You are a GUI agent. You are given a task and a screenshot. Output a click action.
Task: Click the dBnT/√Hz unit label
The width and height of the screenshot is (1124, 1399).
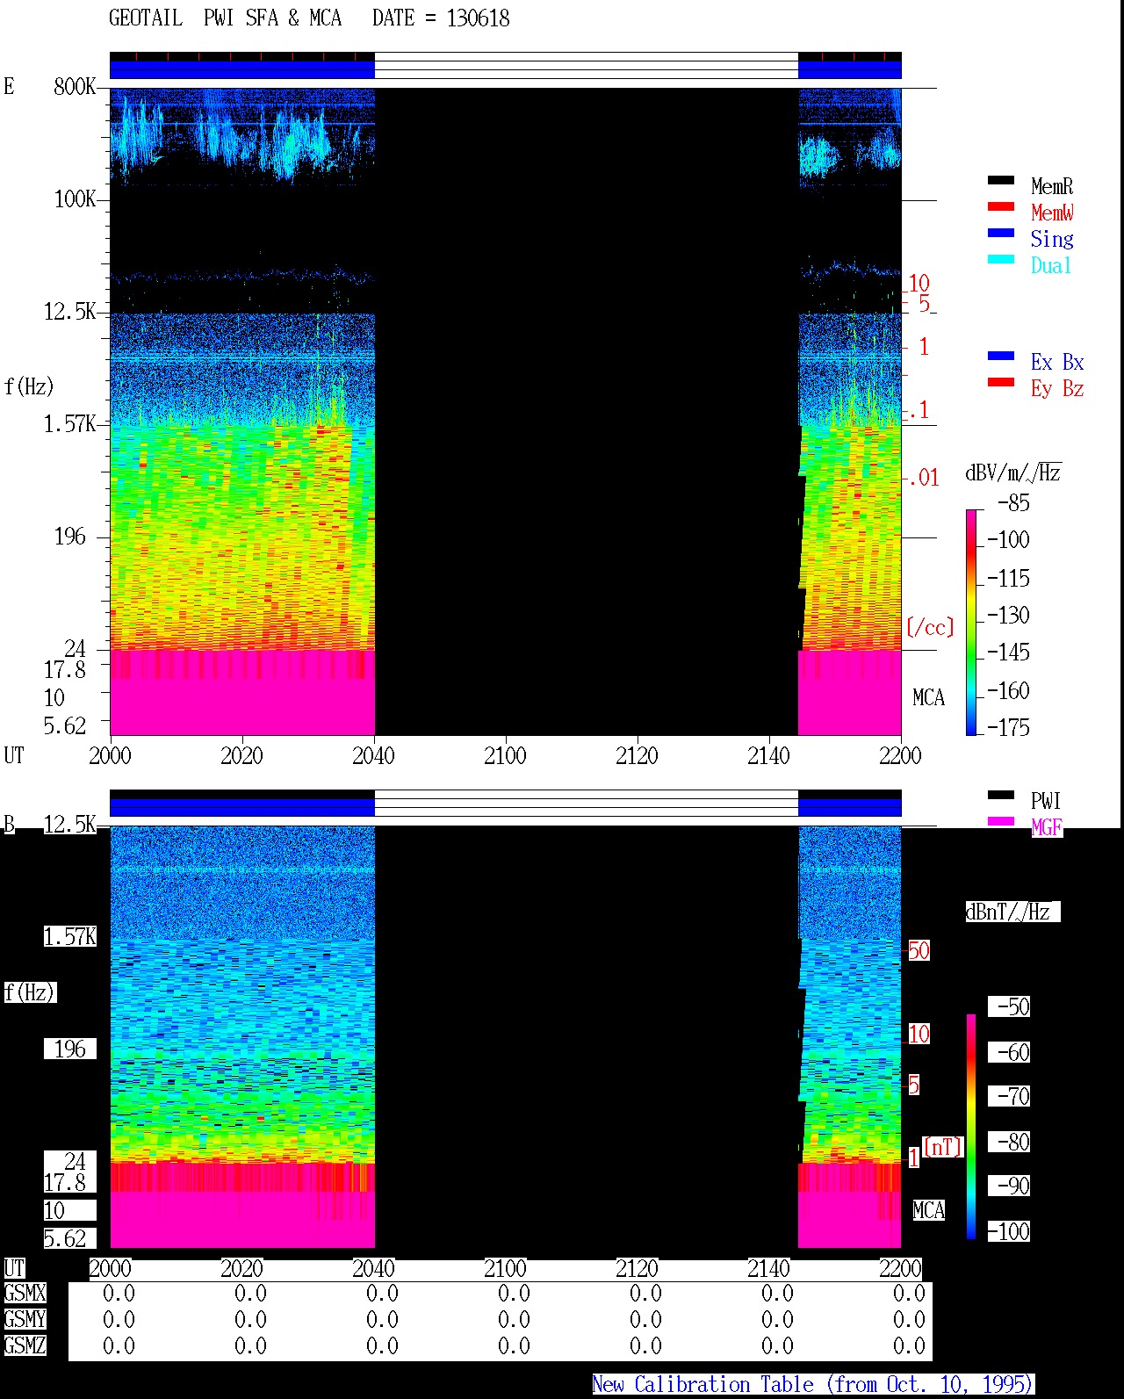1012,912
